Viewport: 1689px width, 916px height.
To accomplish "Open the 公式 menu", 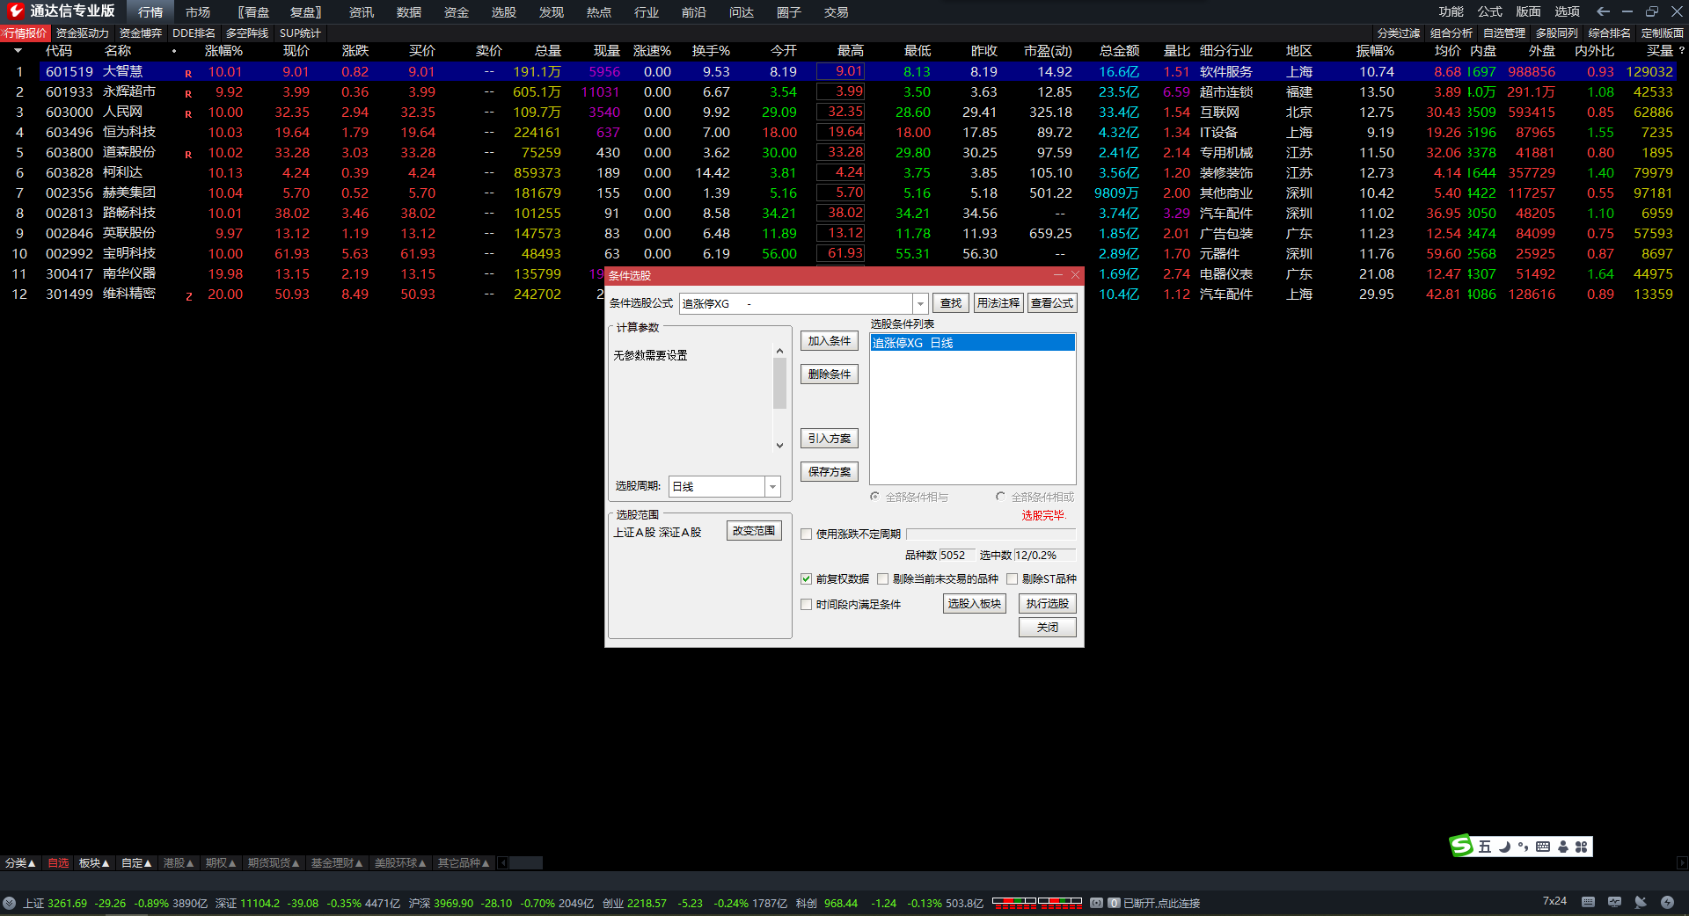I will click(1489, 11).
